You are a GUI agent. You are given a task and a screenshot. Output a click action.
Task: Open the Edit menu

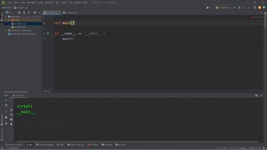pos(16,2)
